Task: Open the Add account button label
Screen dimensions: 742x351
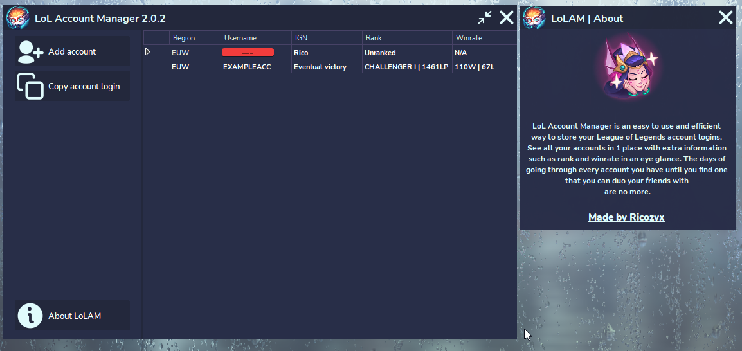Action: tap(72, 51)
